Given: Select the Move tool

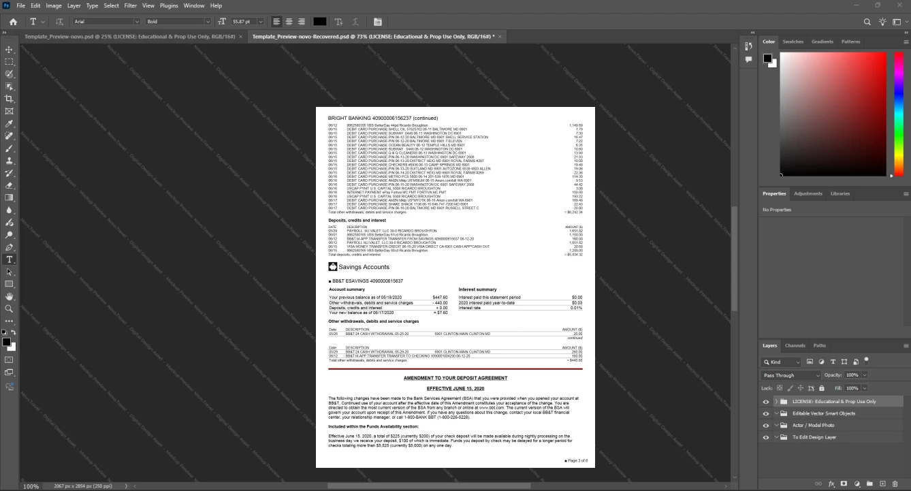Looking at the screenshot, I should pos(10,50).
